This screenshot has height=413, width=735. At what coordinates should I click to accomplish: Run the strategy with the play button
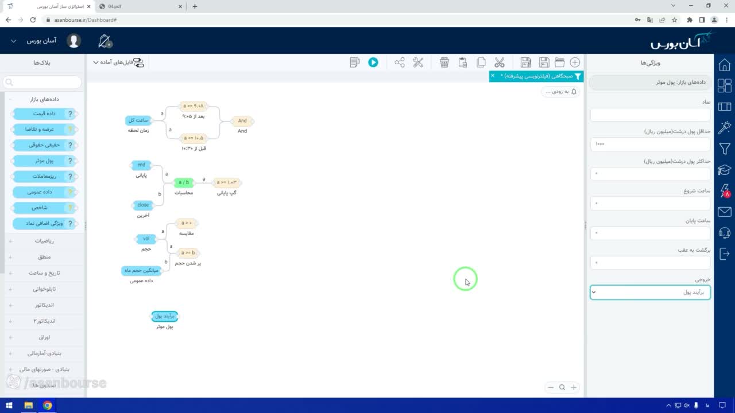(373, 63)
